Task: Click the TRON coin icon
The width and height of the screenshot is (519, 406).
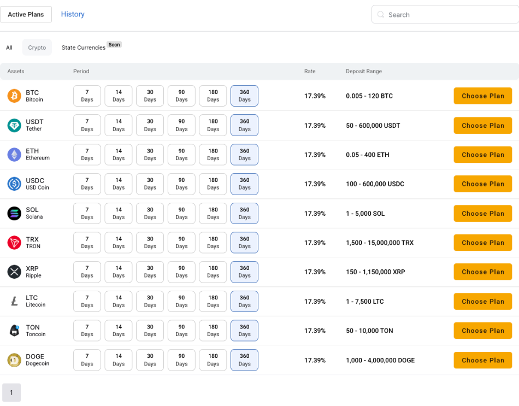Action: pos(14,243)
